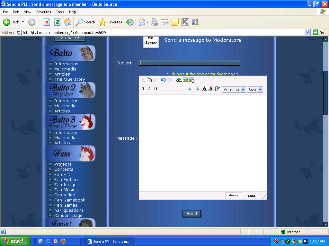329x246 pixels.
Task: Click the horizontal rule icon
Action: 198,80
